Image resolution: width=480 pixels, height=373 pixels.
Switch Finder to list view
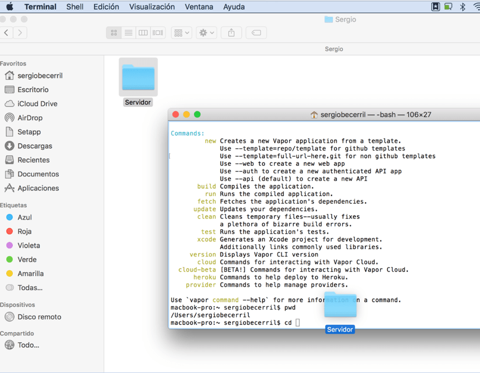pos(129,32)
